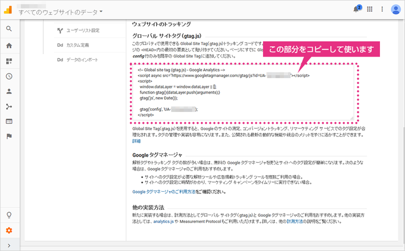Open the notifications bell
Screen dimensions: 405x251
tap(356, 9)
